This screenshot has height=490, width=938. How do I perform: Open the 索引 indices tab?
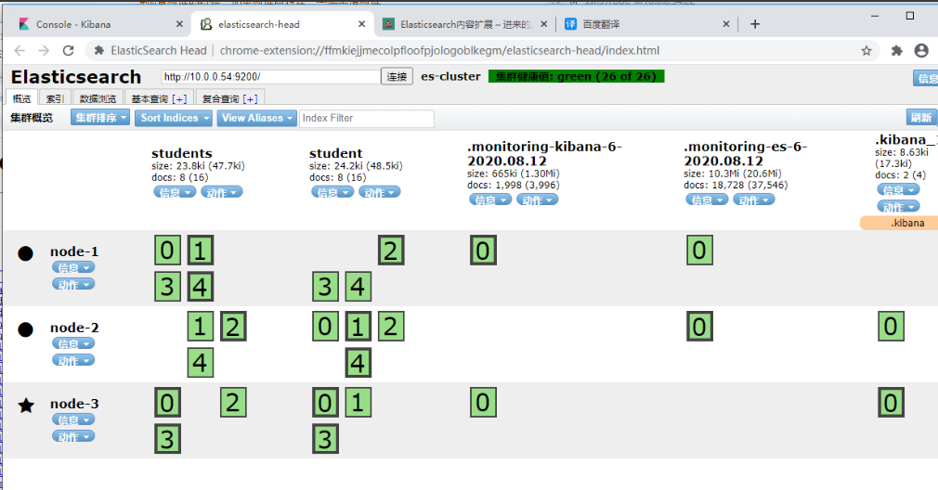(x=55, y=98)
